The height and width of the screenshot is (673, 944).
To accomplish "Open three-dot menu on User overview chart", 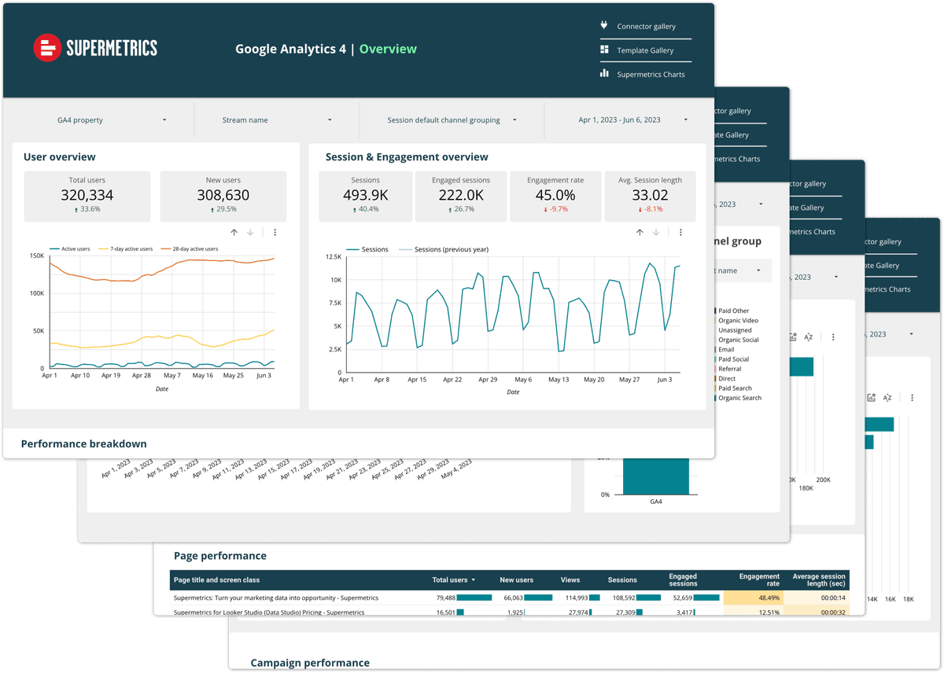I will click(x=275, y=233).
